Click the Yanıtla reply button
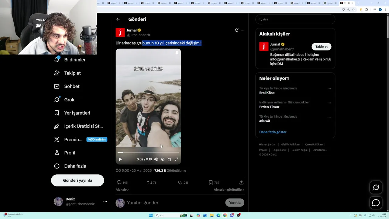389x219 pixels. coord(235,203)
